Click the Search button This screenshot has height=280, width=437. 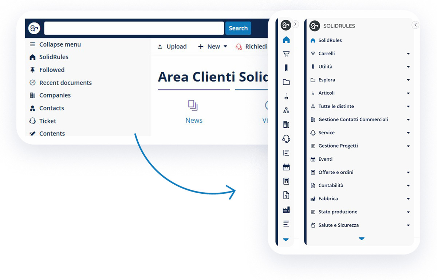238,28
